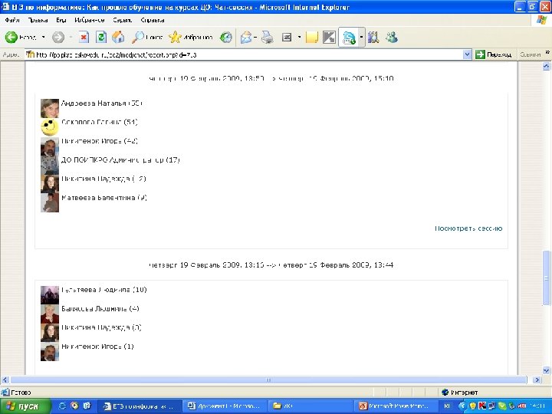Click the third quick launch icon

87,406
